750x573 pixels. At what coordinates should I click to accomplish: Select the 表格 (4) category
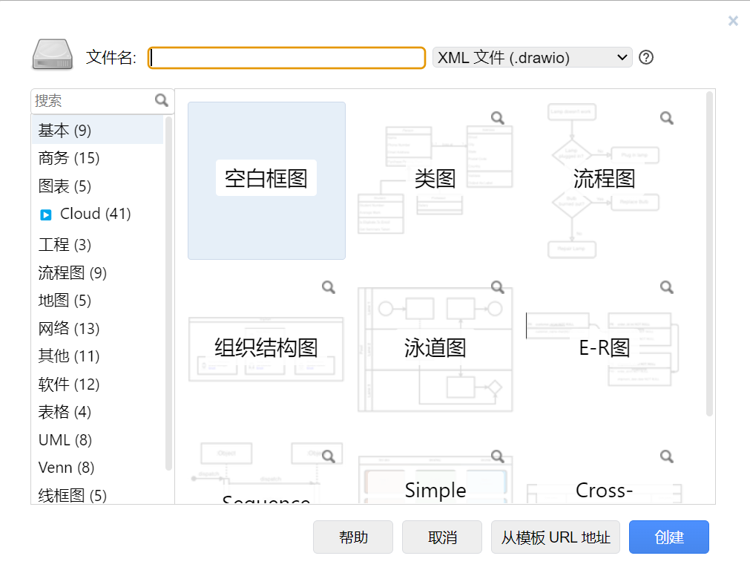click(x=98, y=412)
